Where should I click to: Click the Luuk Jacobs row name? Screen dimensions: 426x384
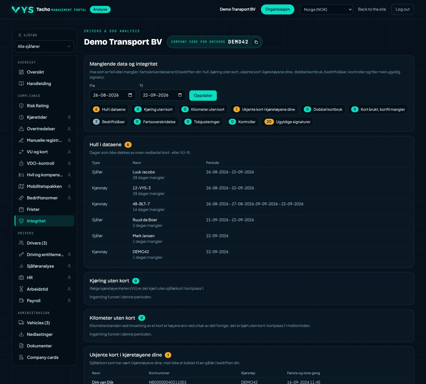144,172
